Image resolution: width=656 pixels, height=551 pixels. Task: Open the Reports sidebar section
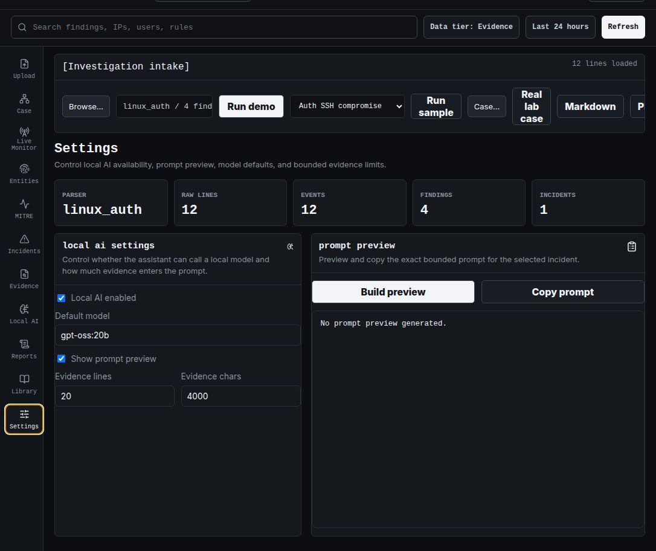coord(24,349)
